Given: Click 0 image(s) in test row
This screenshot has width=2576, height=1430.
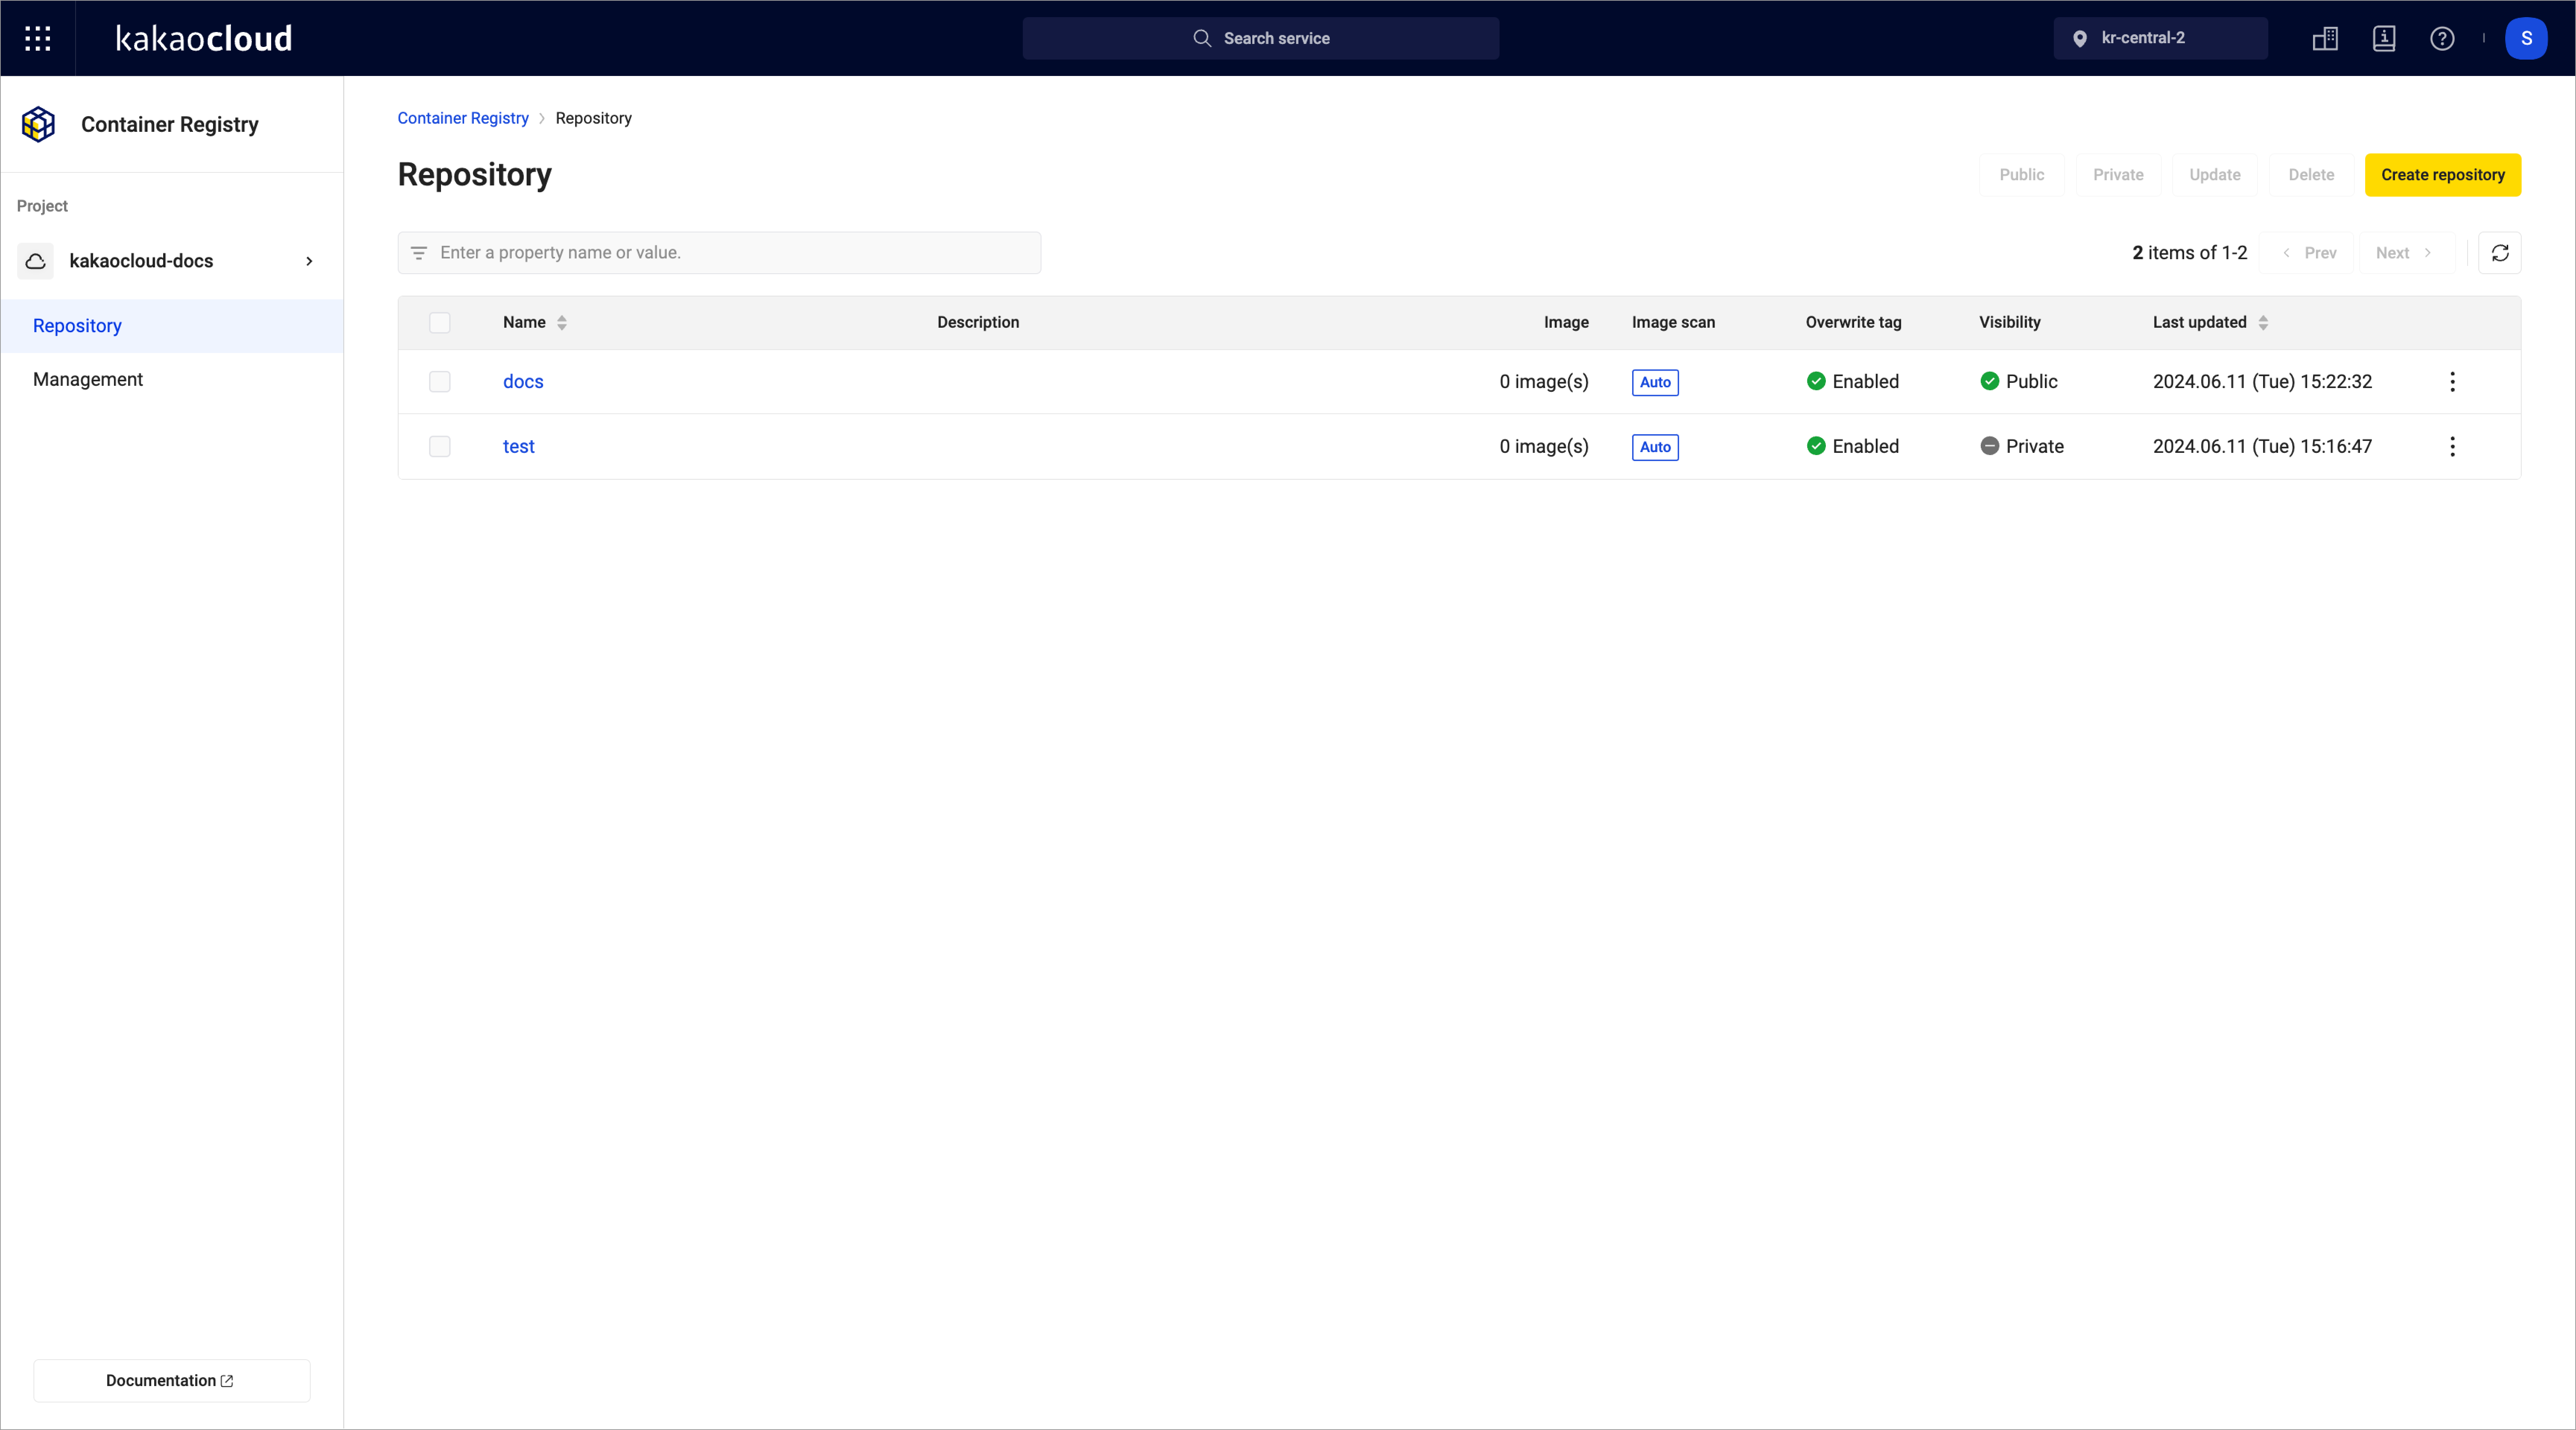Looking at the screenshot, I should pyautogui.click(x=1543, y=447).
